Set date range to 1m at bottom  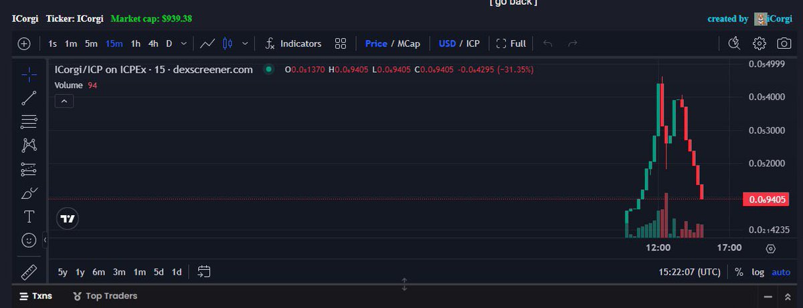139,272
